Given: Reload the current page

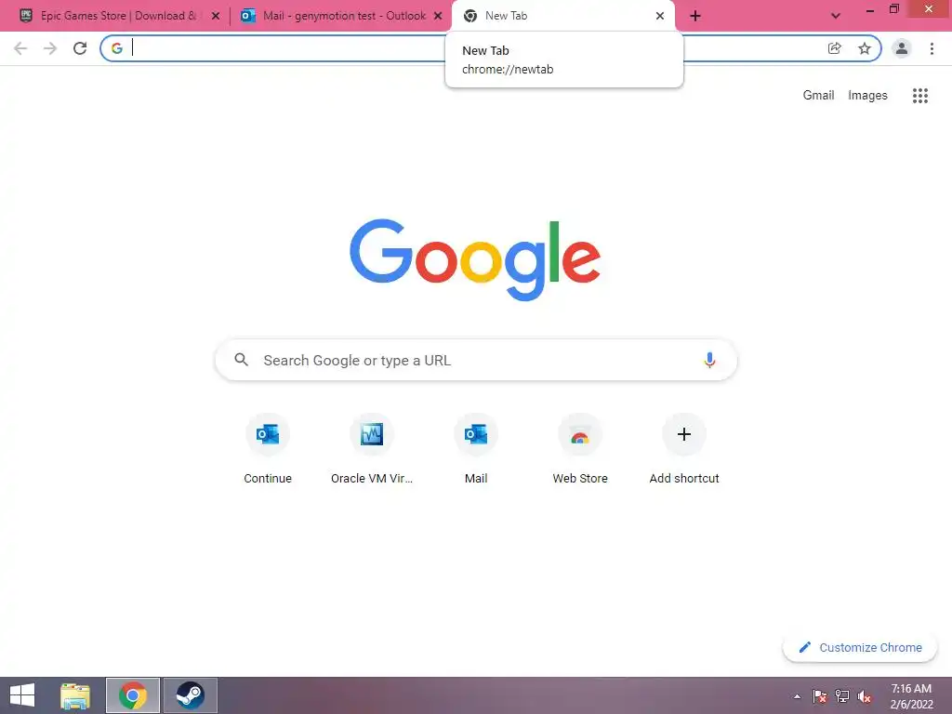Looking at the screenshot, I should [x=80, y=48].
